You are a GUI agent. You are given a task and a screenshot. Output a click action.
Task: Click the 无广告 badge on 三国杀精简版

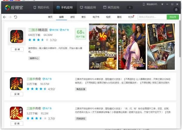[64, 30]
